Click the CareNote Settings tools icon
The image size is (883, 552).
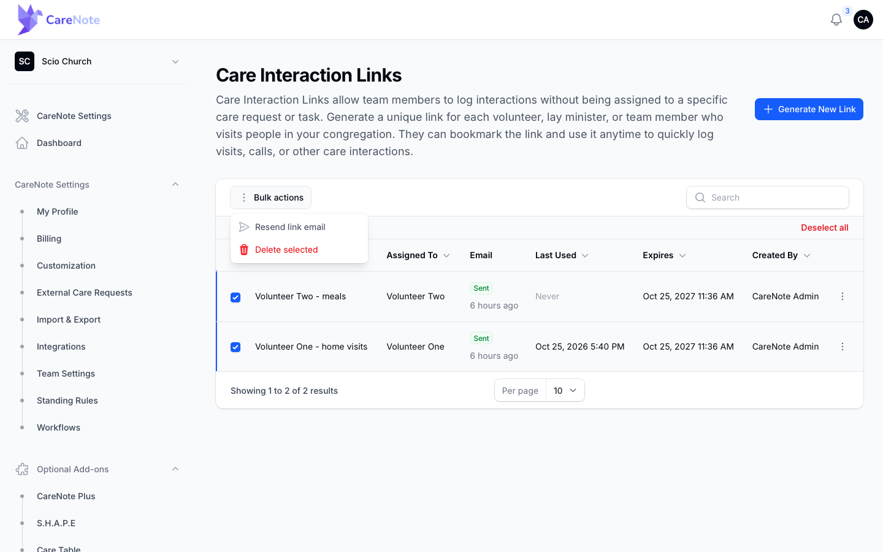pyautogui.click(x=22, y=116)
